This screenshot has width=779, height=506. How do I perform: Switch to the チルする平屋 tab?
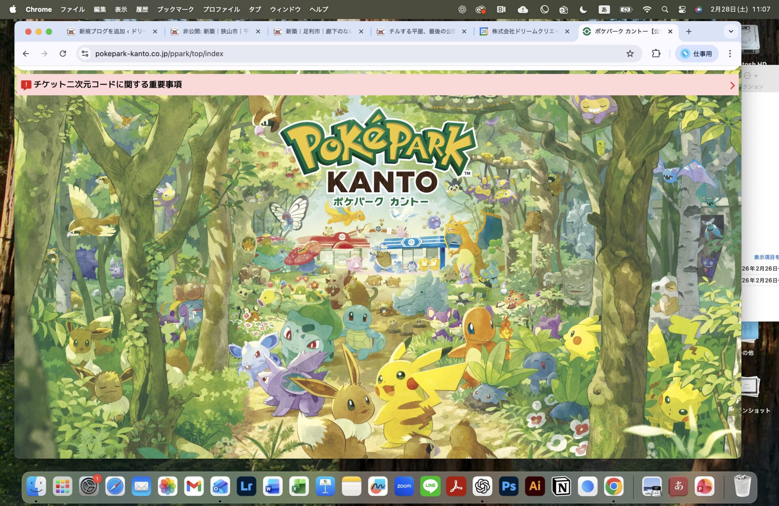point(422,31)
